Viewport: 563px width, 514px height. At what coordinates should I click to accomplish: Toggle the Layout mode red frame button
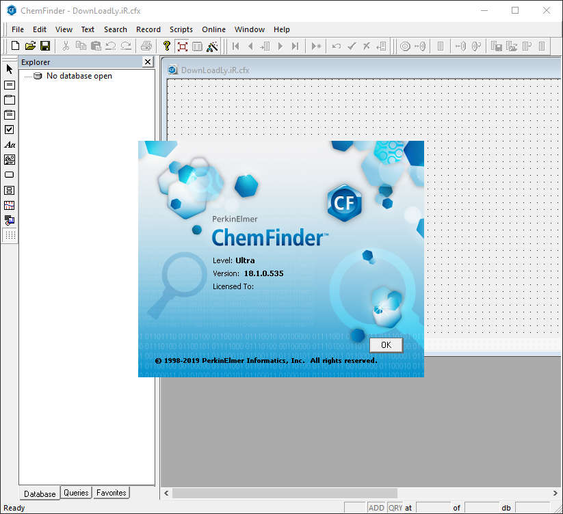182,46
